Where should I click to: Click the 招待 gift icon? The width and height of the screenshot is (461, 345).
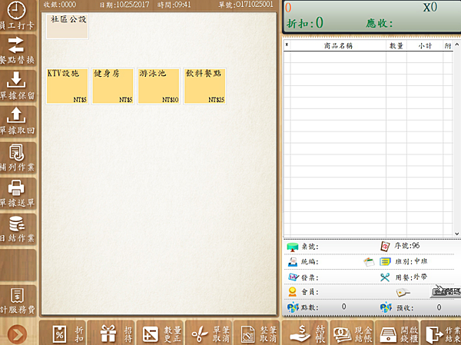[108, 333]
